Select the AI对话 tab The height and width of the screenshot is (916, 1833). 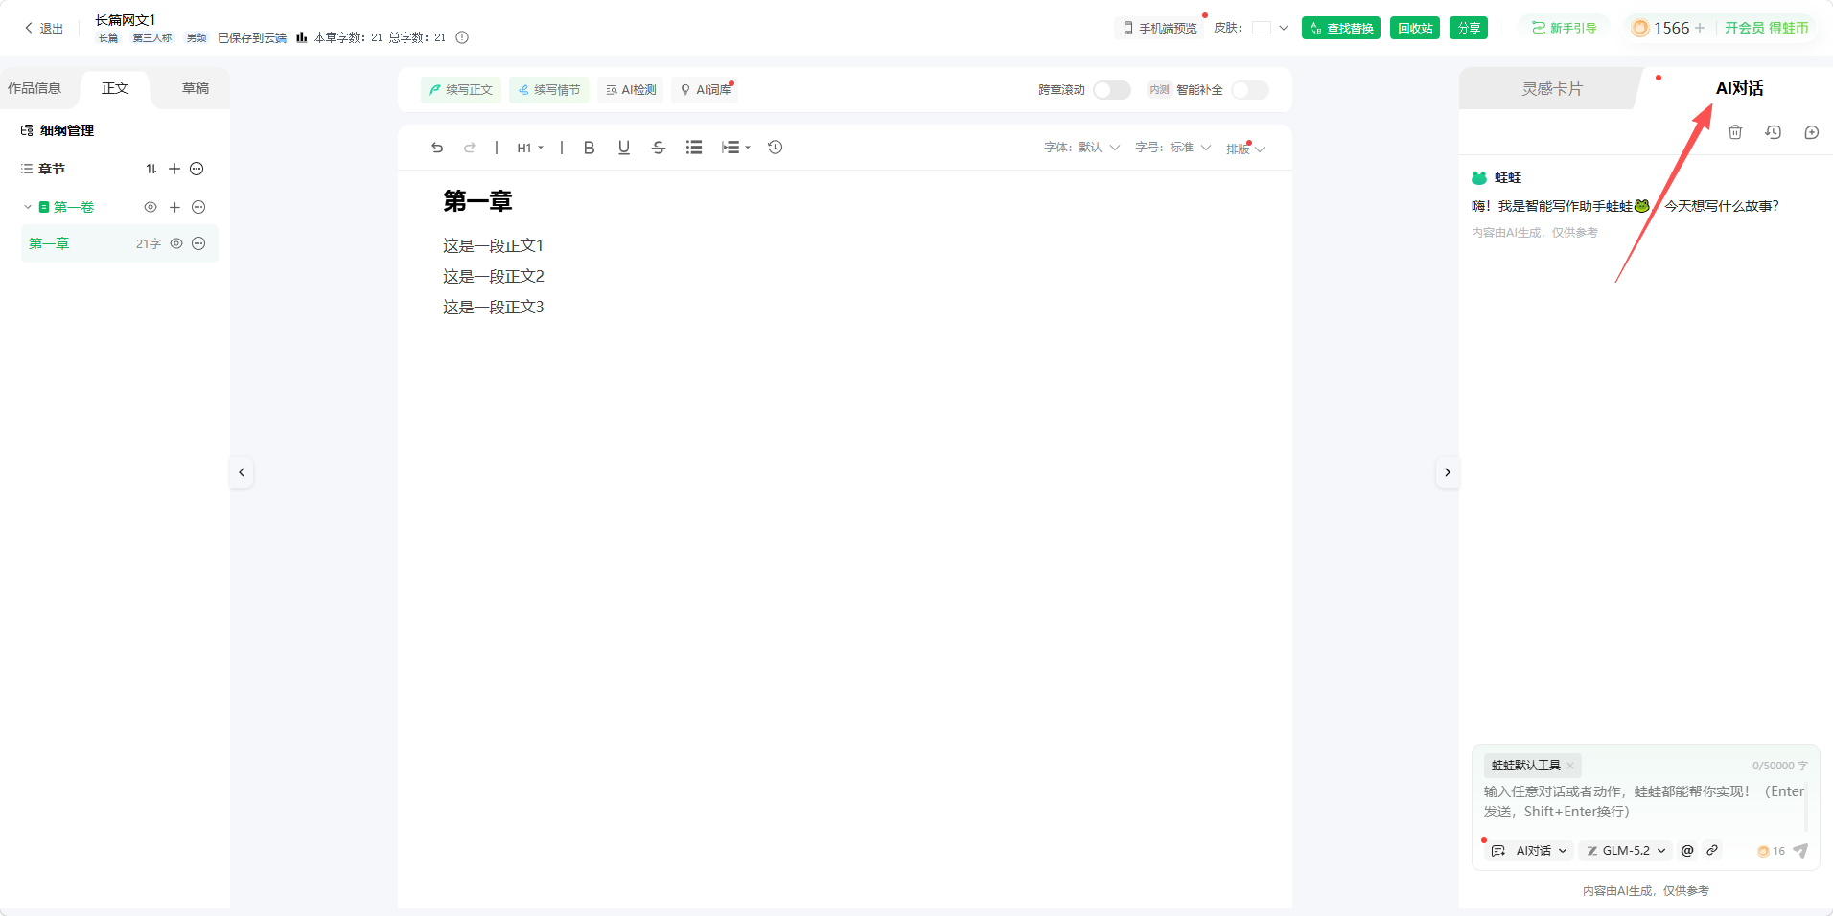pos(1739,88)
